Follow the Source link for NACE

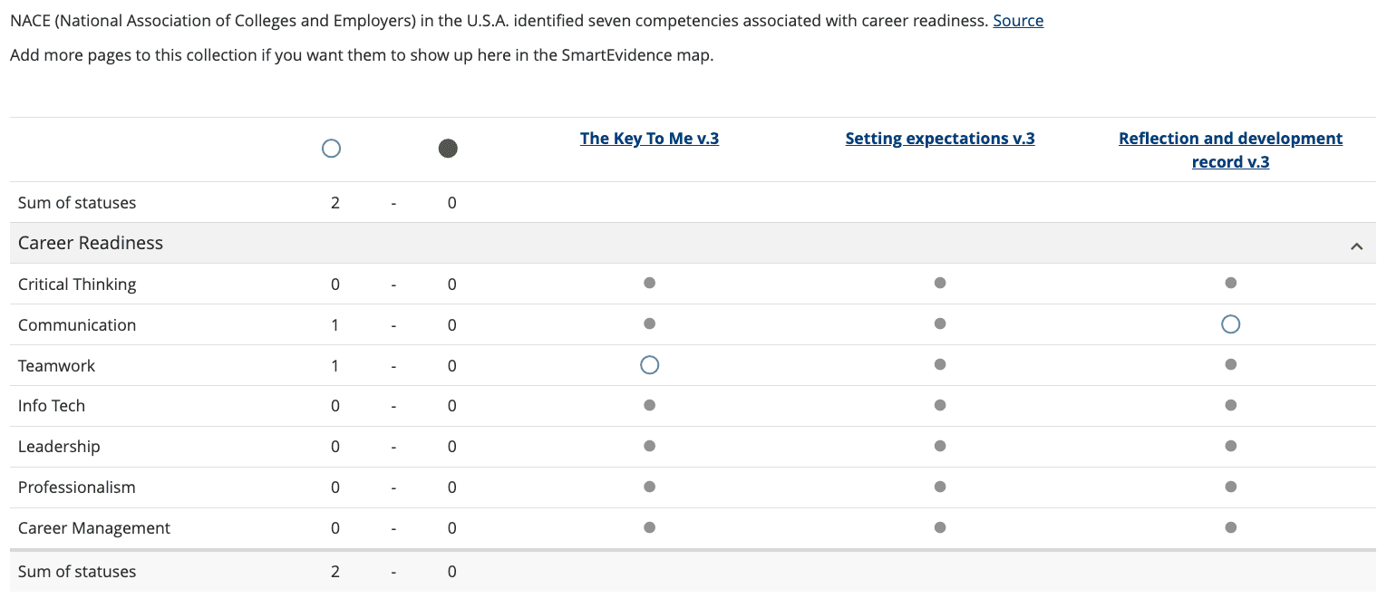click(1018, 20)
